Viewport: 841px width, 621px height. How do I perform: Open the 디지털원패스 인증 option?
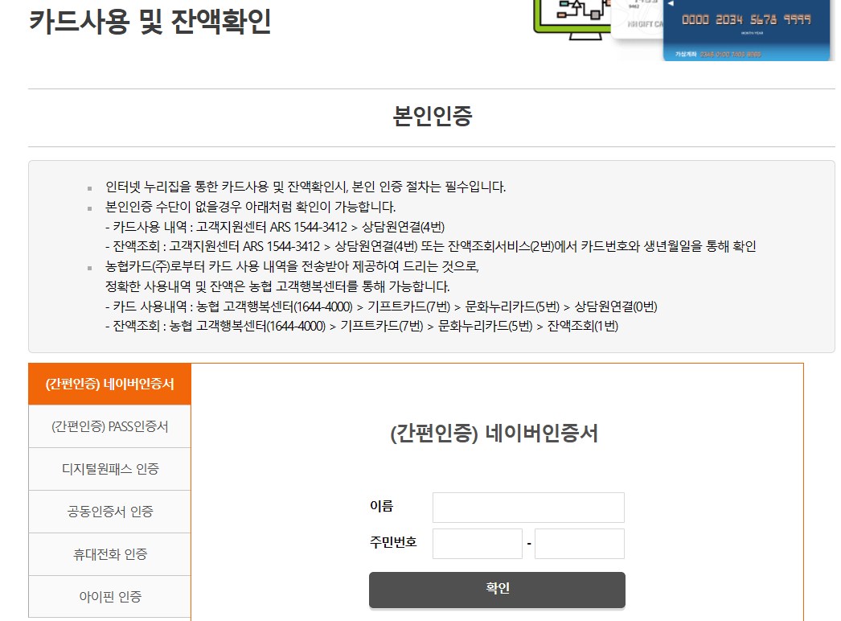109,469
